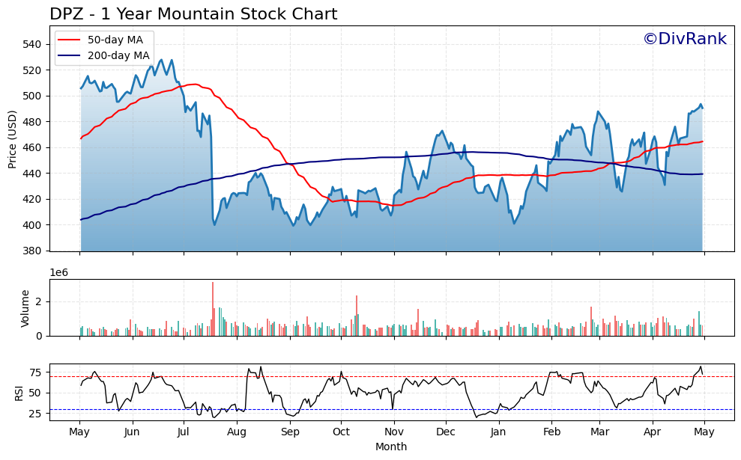This screenshot has width=741, height=460.
Task: Click the 'Feb' month axis label
Action: (x=551, y=432)
